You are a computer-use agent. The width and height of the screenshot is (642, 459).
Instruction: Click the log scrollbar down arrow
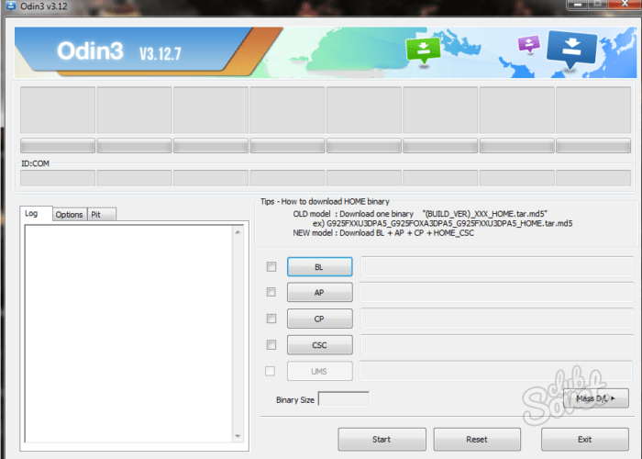pyautogui.click(x=238, y=436)
